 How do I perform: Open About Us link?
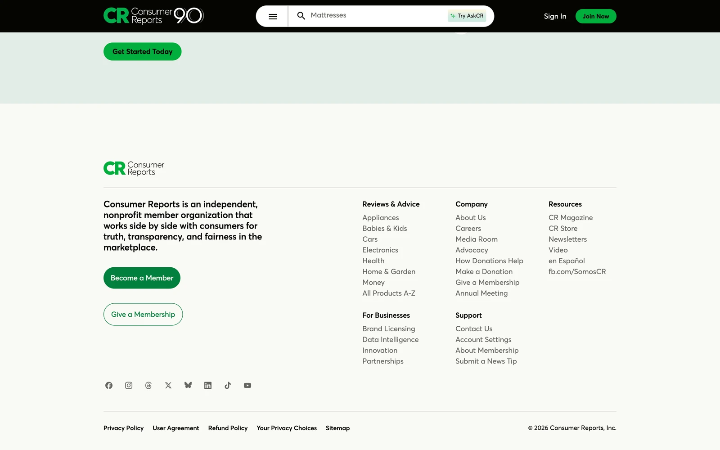(x=471, y=218)
